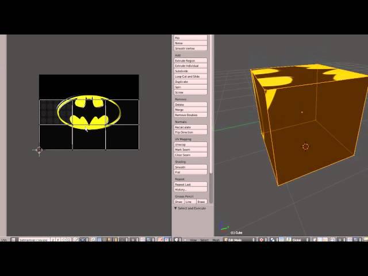
Task: Duplicate the selection
Action: [x=190, y=82]
